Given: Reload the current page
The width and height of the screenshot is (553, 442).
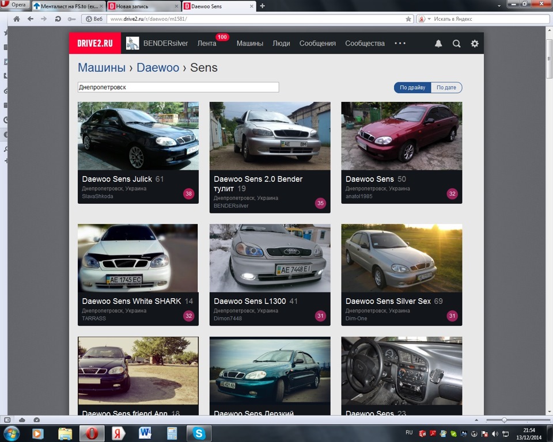Looking at the screenshot, I should click(x=58, y=19).
